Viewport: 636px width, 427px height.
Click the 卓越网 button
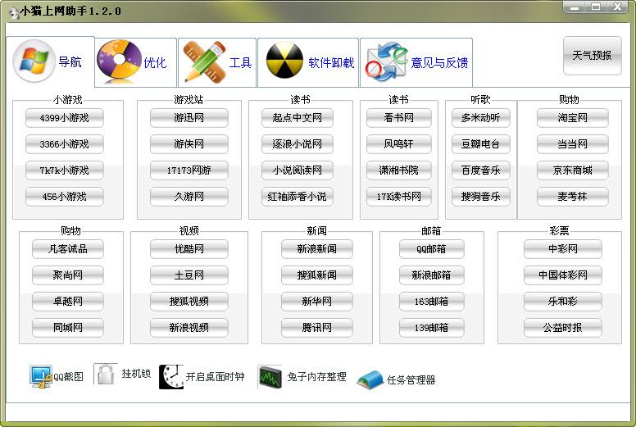click(68, 302)
